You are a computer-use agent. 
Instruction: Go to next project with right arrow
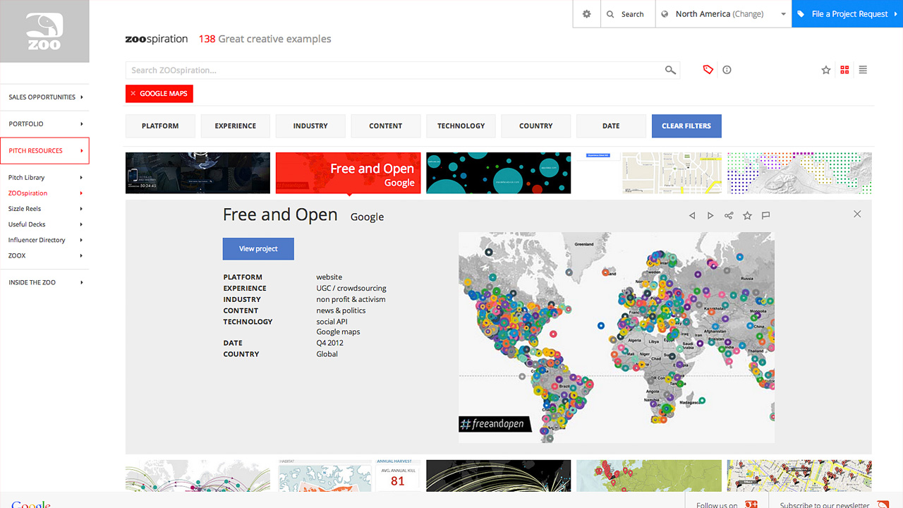click(x=710, y=215)
